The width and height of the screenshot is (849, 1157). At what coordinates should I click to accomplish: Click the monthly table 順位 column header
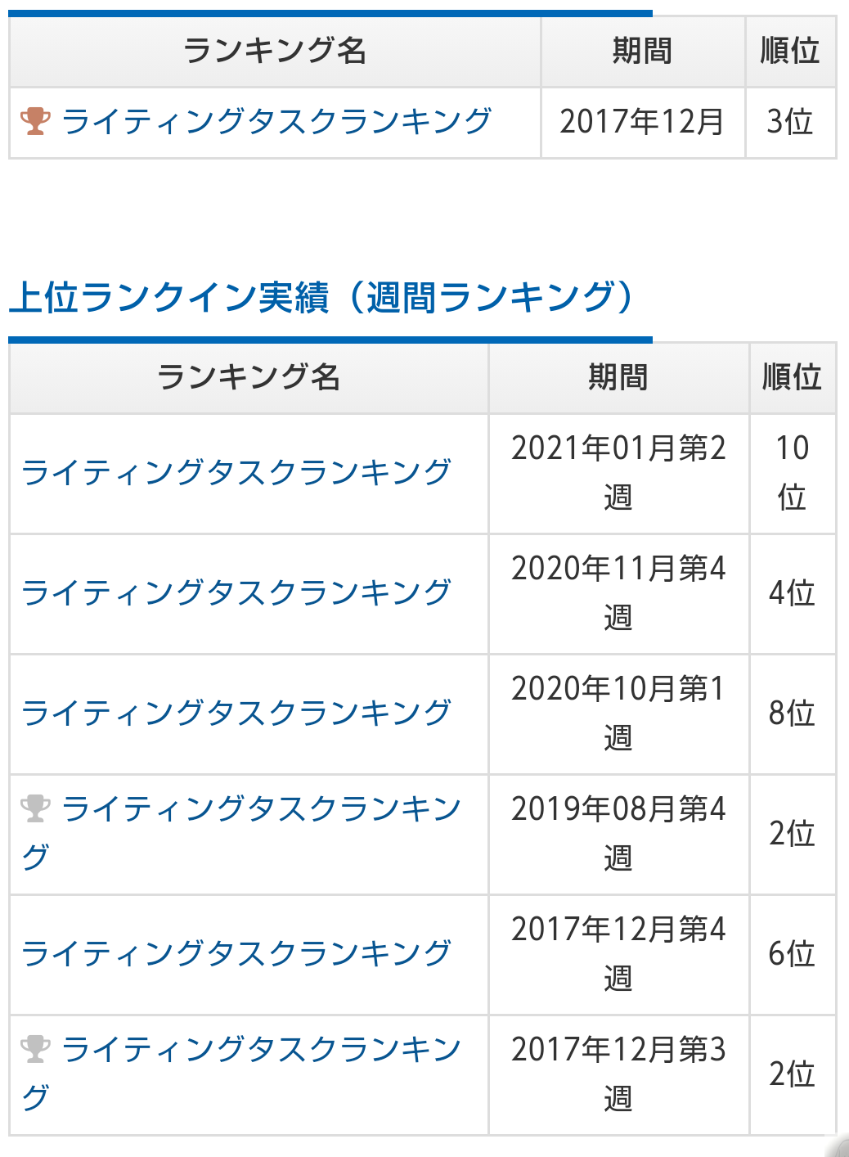click(790, 51)
